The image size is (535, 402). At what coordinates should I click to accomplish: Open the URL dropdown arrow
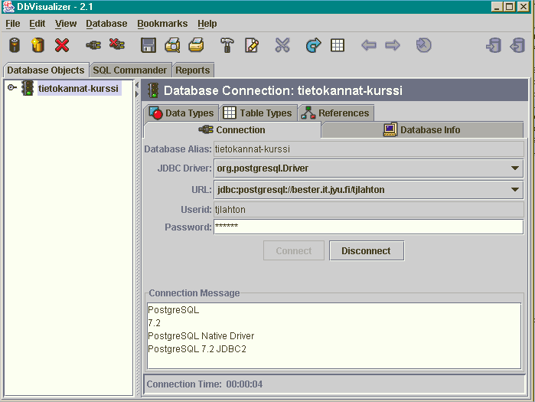tap(515, 189)
